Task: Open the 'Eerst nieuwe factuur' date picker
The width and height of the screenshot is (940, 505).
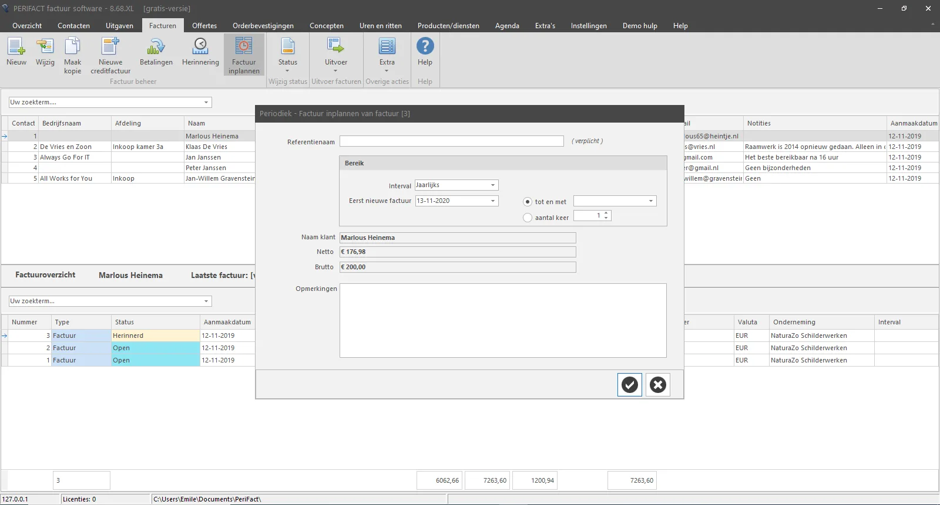Action: tap(493, 201)
